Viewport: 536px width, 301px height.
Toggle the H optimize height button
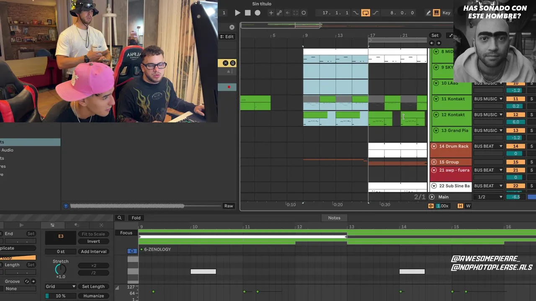click(x=460, y=206)
